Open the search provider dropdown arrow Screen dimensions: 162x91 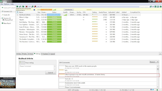tap(153, 7)
